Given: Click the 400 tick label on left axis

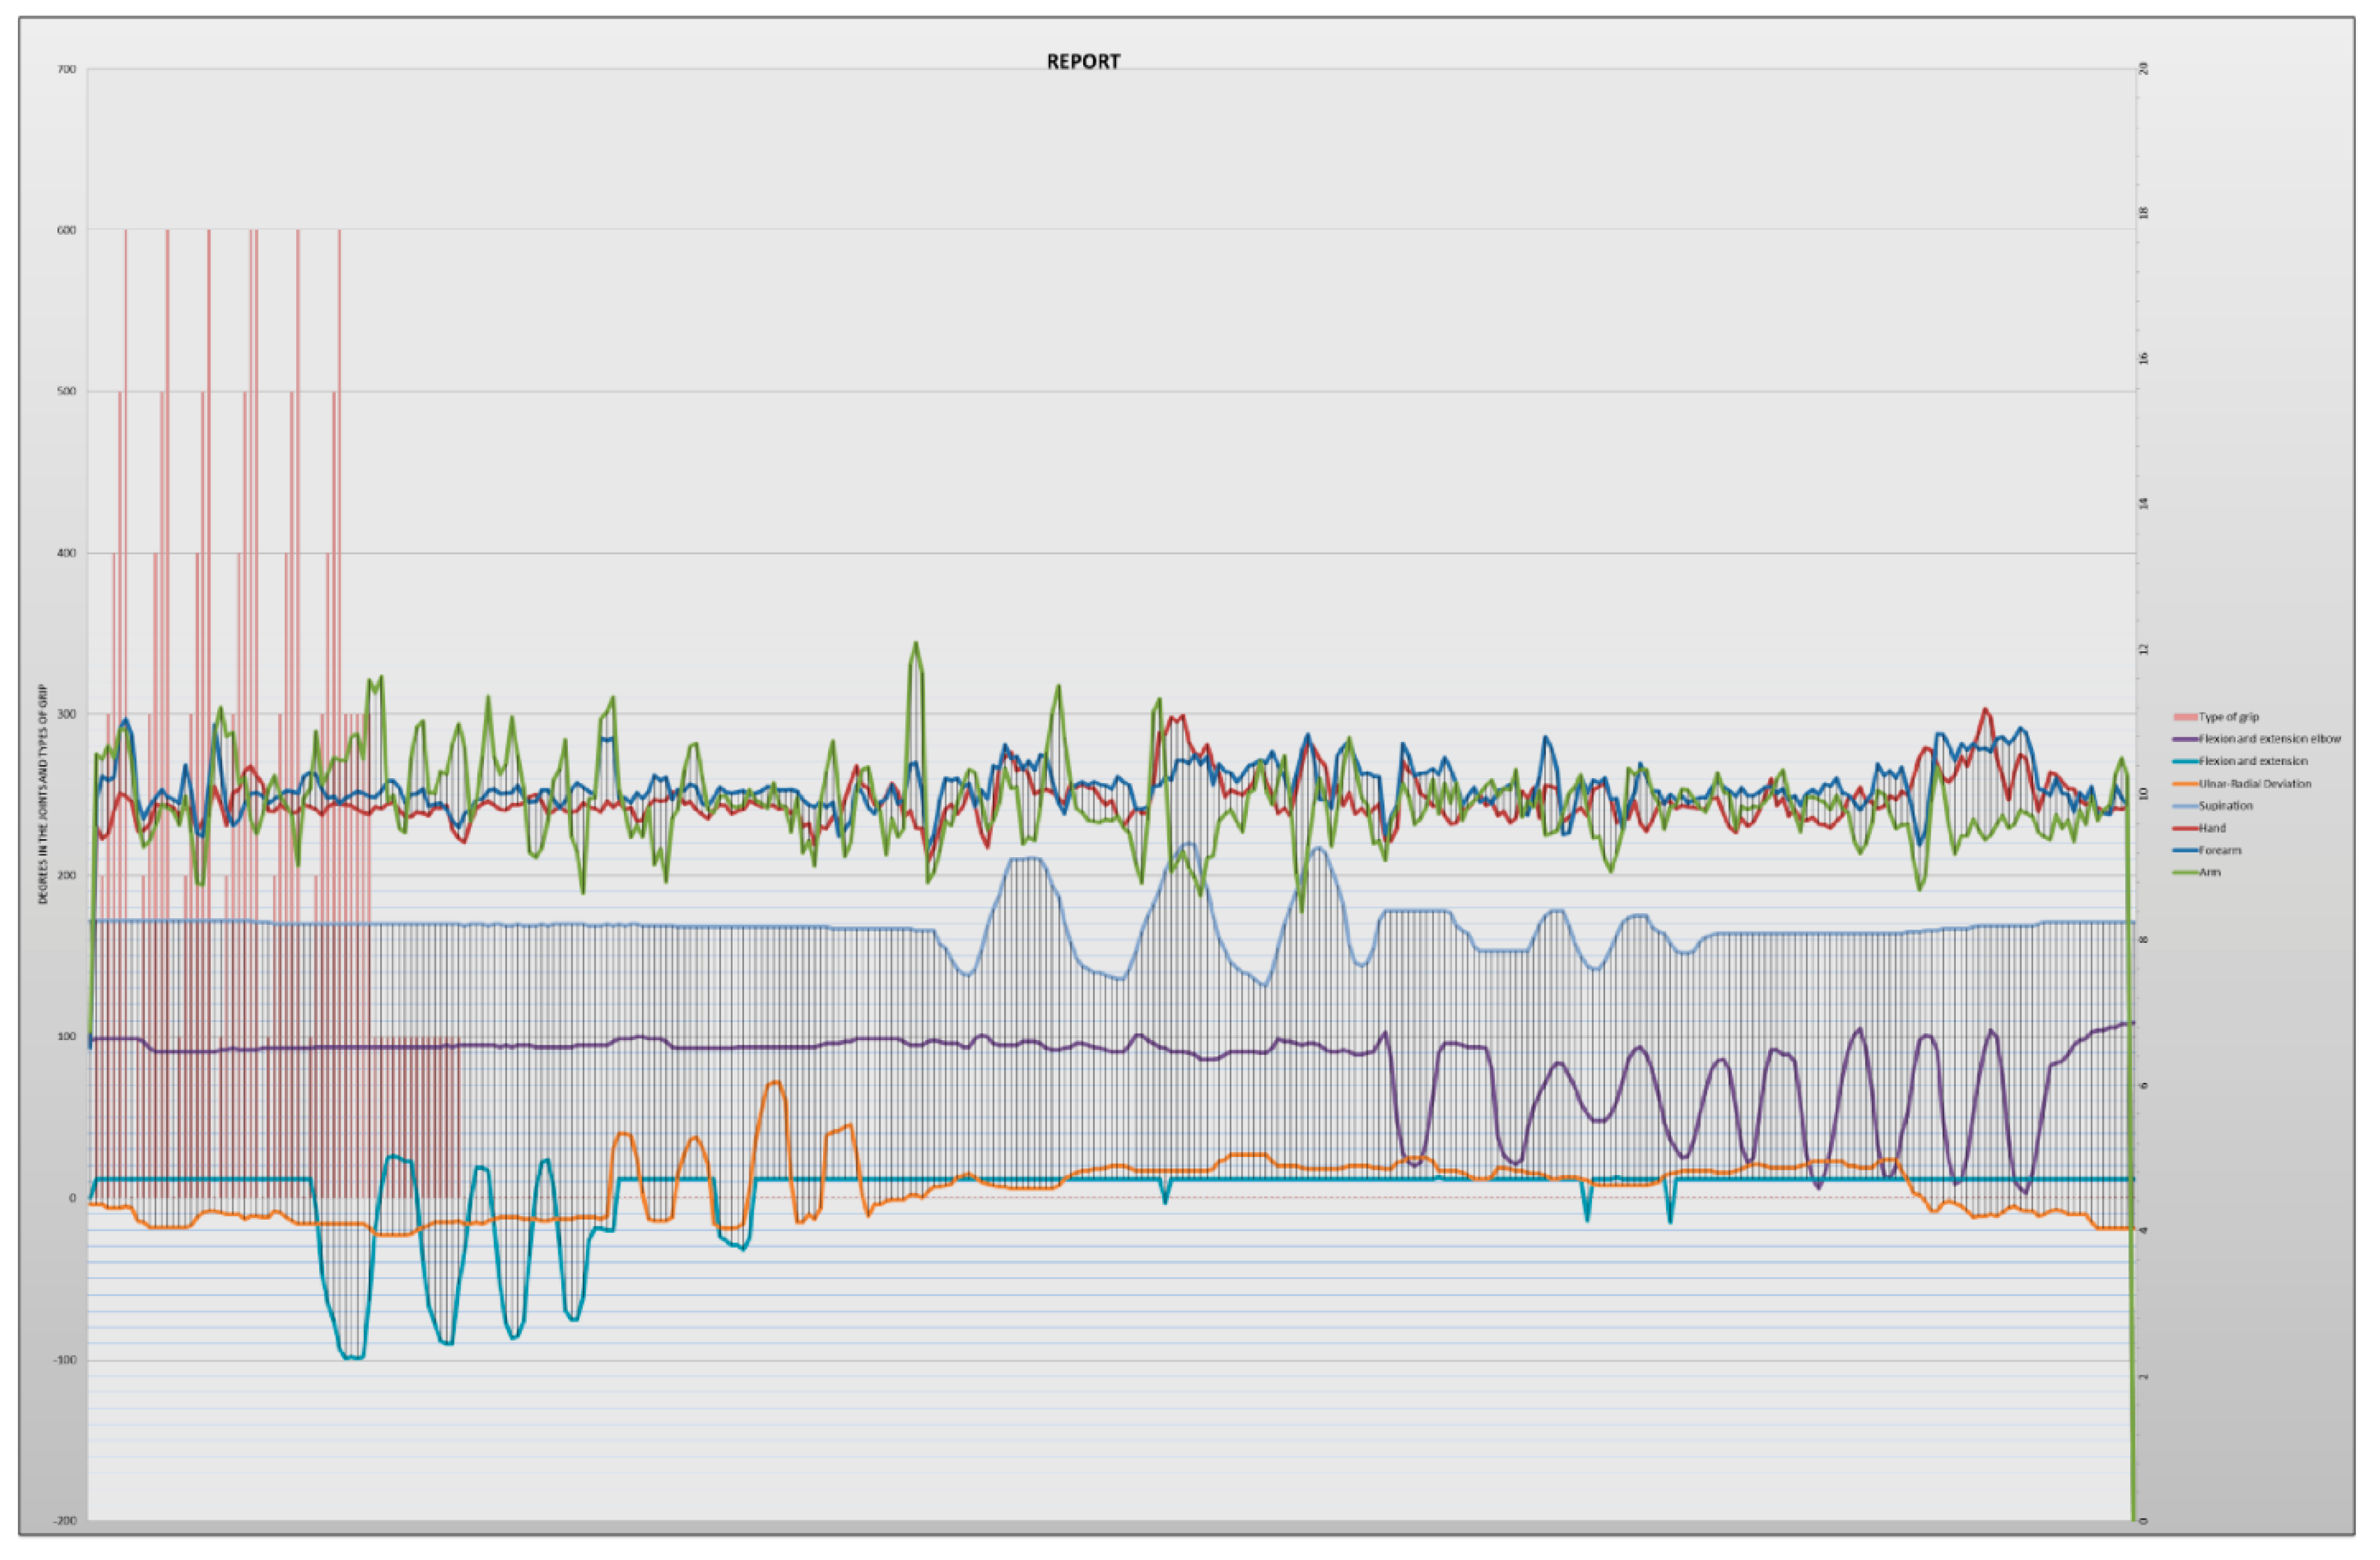Looking at the screenshot, I should pyautogui.click(x=66, y=553).
